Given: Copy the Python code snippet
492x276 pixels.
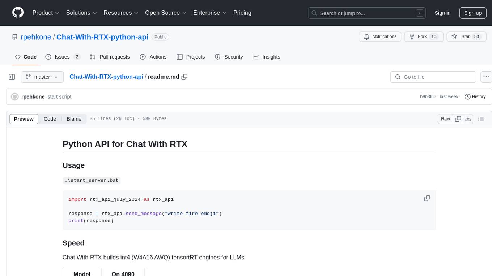Looking at the screenshot, I should [x=427, y=198].
